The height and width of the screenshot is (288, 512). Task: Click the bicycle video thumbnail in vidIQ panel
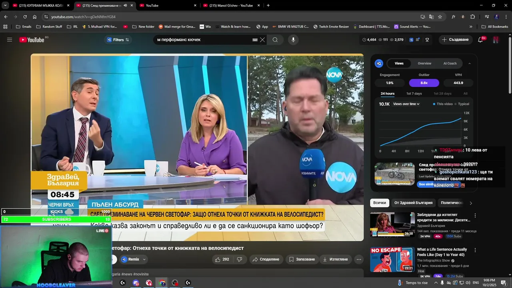pos(394,174)
